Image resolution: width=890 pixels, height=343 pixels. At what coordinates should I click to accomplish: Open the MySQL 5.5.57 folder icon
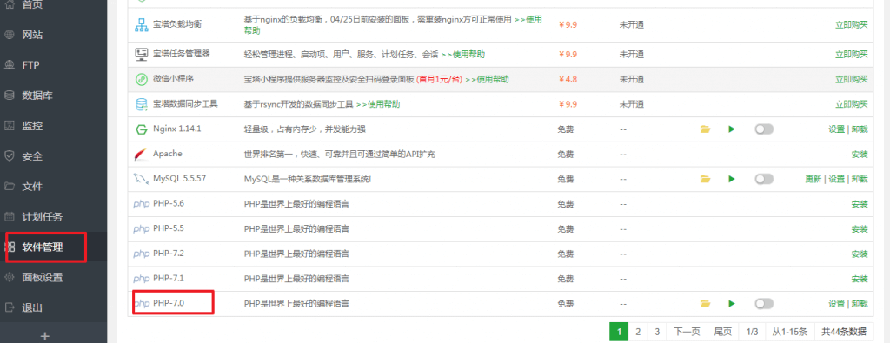click(x=705, y=179)
